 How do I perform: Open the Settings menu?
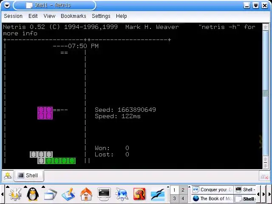click(x=101, y=16)
